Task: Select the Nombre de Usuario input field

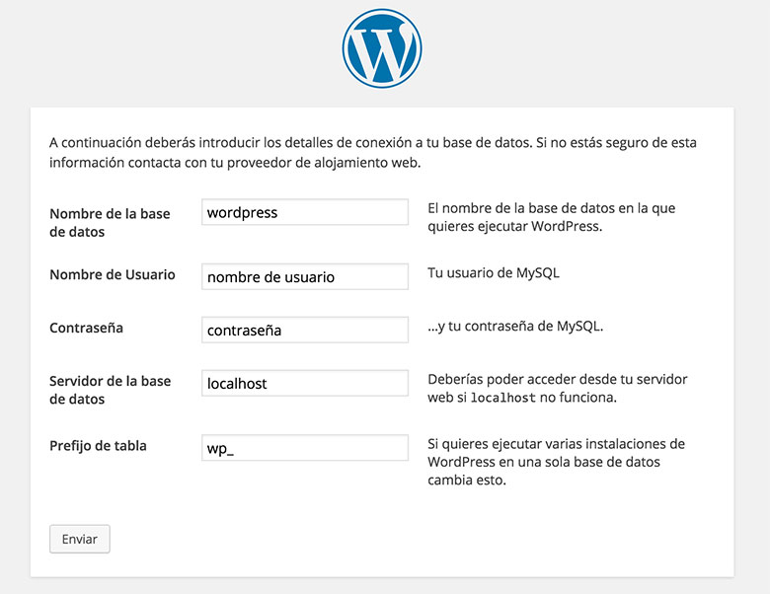Action: point(305,276)
